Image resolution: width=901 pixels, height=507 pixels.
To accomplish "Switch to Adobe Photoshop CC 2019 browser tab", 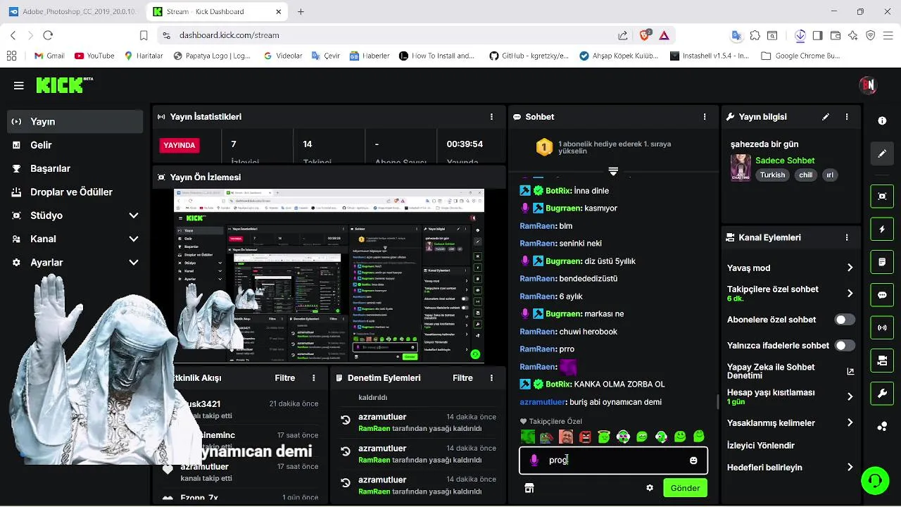I will pos(73,12).
